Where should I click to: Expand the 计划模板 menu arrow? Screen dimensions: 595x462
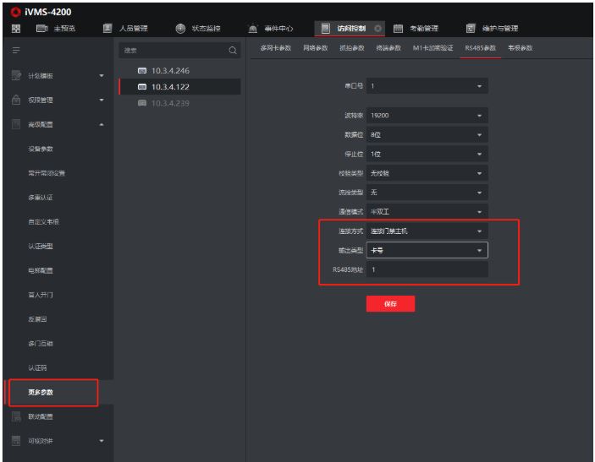click(x=102, y=76)
